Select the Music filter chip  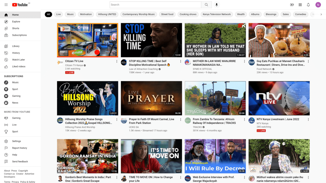point(70,14)
